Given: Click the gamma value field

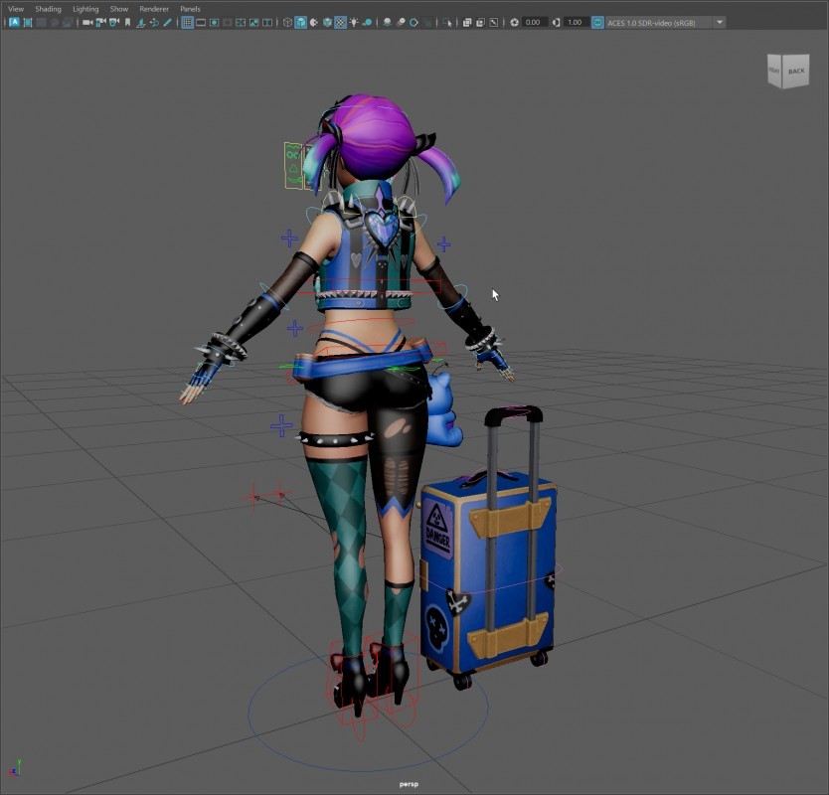Looking at the screenshot, I should (576, 22).
